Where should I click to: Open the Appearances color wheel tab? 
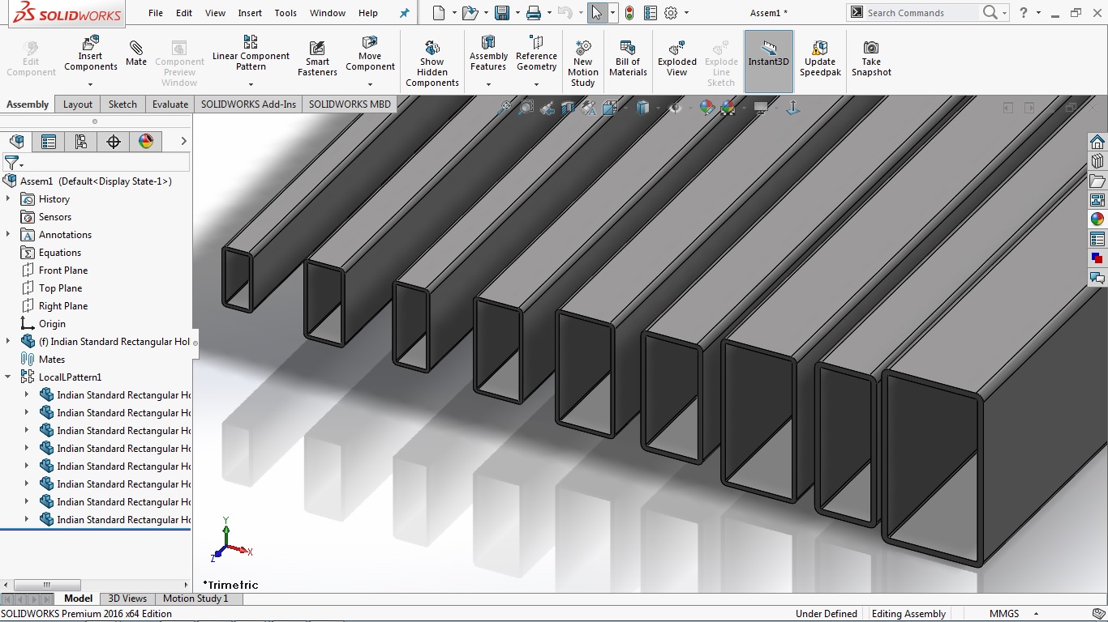(146, 142)
